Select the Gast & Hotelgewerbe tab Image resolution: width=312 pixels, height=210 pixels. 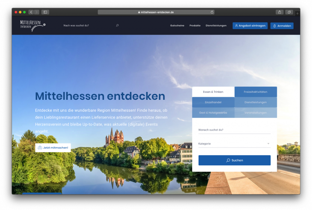tap(213, 112)
